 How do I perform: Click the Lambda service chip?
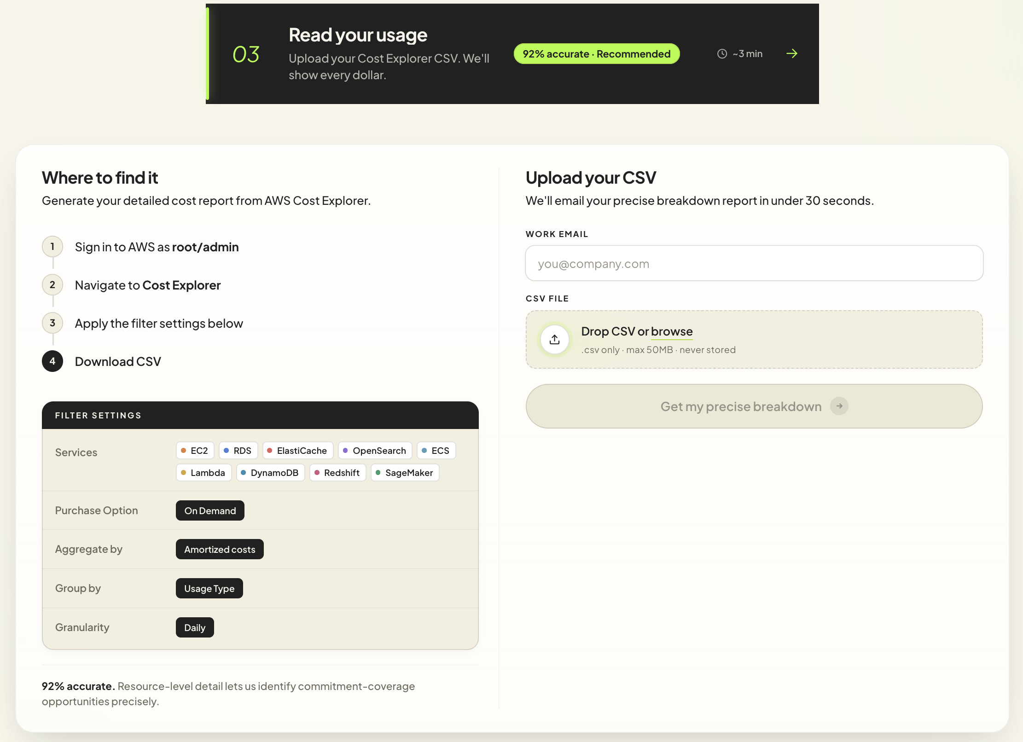click(203, 473)
